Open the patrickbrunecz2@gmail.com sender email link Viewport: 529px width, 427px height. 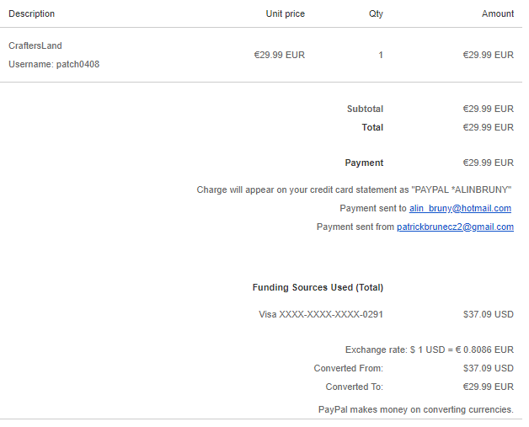point(455,227)
